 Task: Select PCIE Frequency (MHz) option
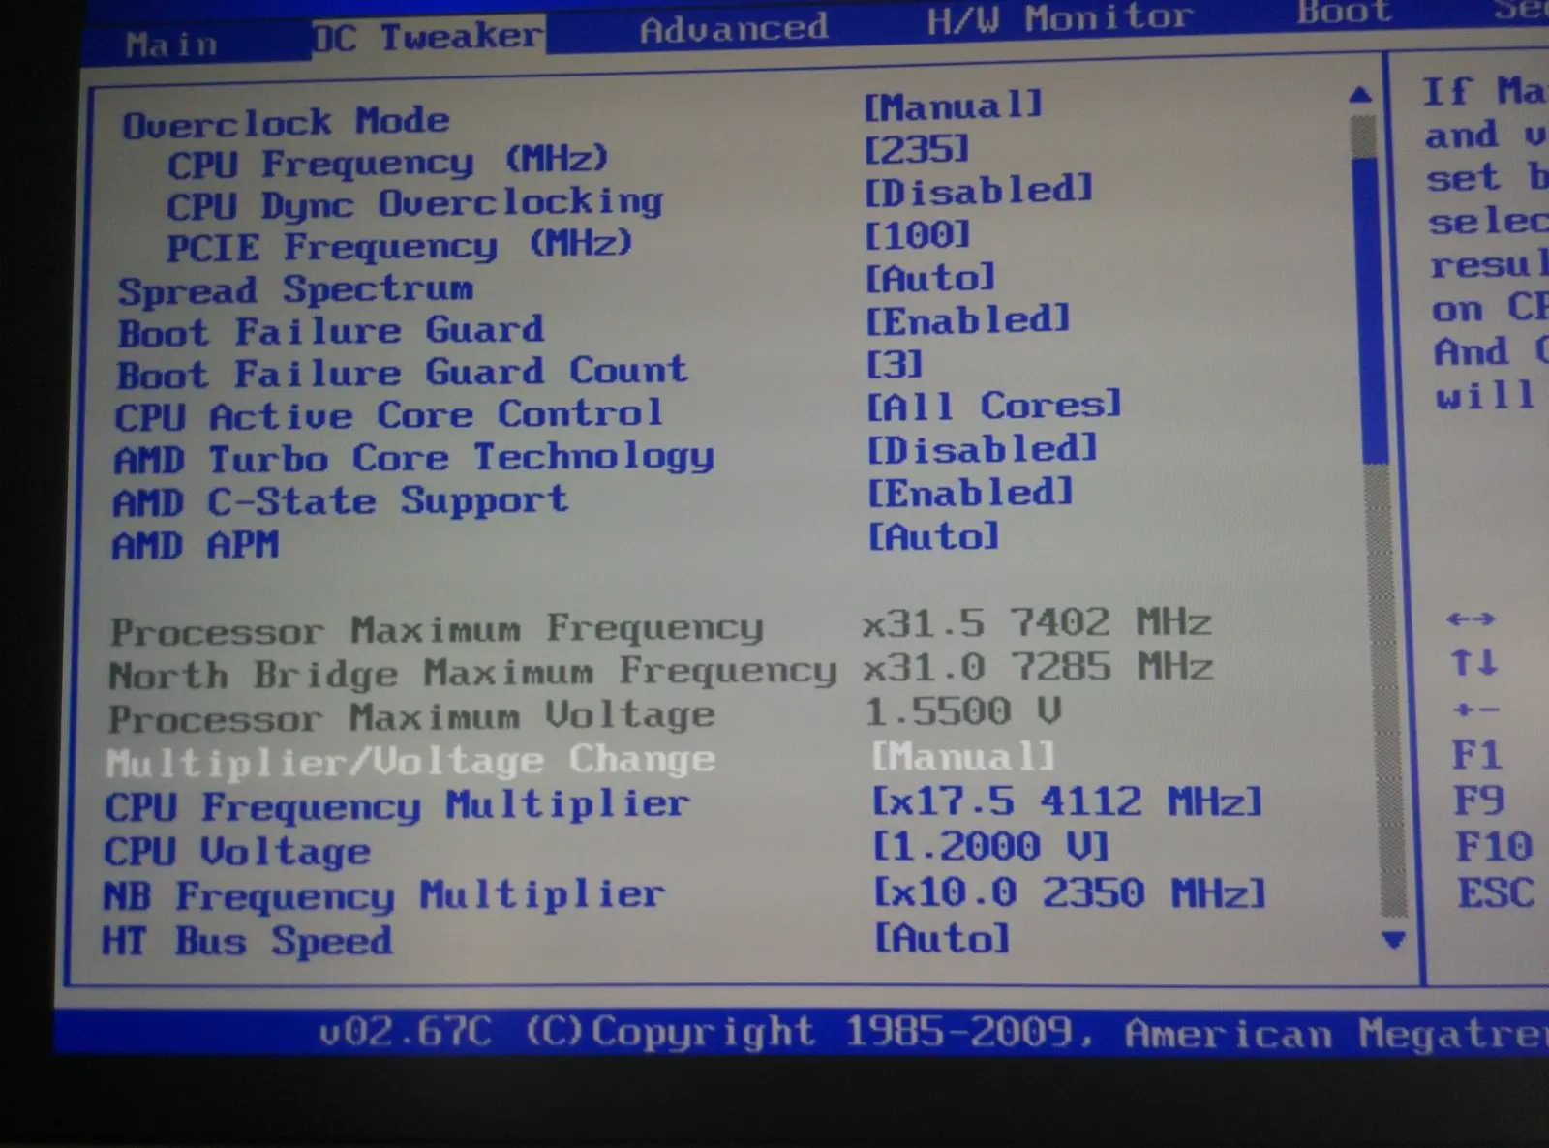pos(399,246)
